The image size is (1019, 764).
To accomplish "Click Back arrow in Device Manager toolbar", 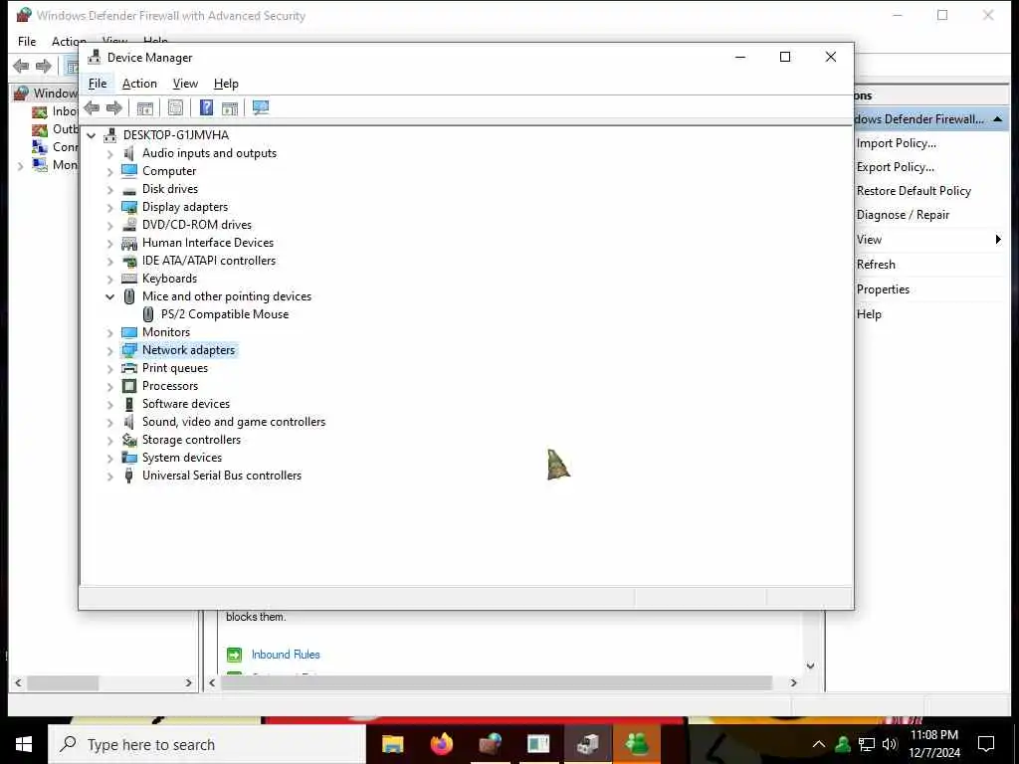I will click(92, 107).
